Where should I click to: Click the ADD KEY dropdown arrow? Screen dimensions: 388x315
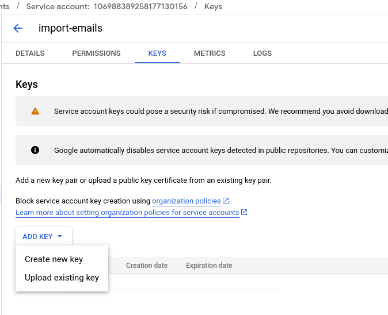(60, 236)
